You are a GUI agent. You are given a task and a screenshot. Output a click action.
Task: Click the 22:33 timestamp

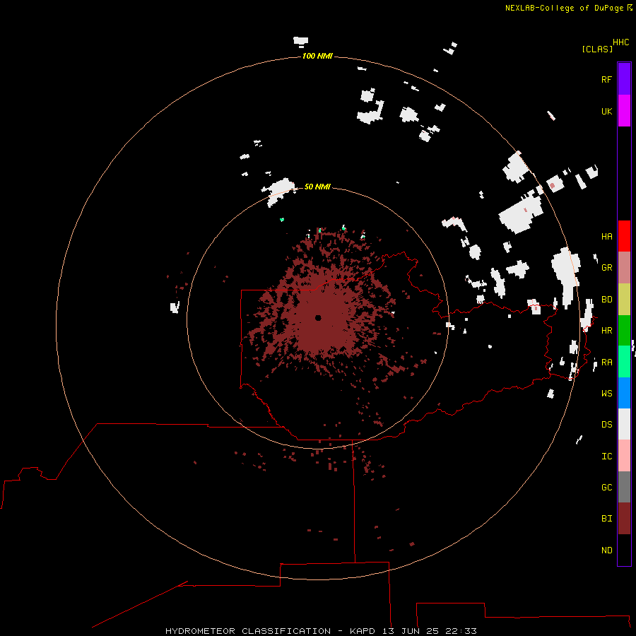(x=461, y=631)
